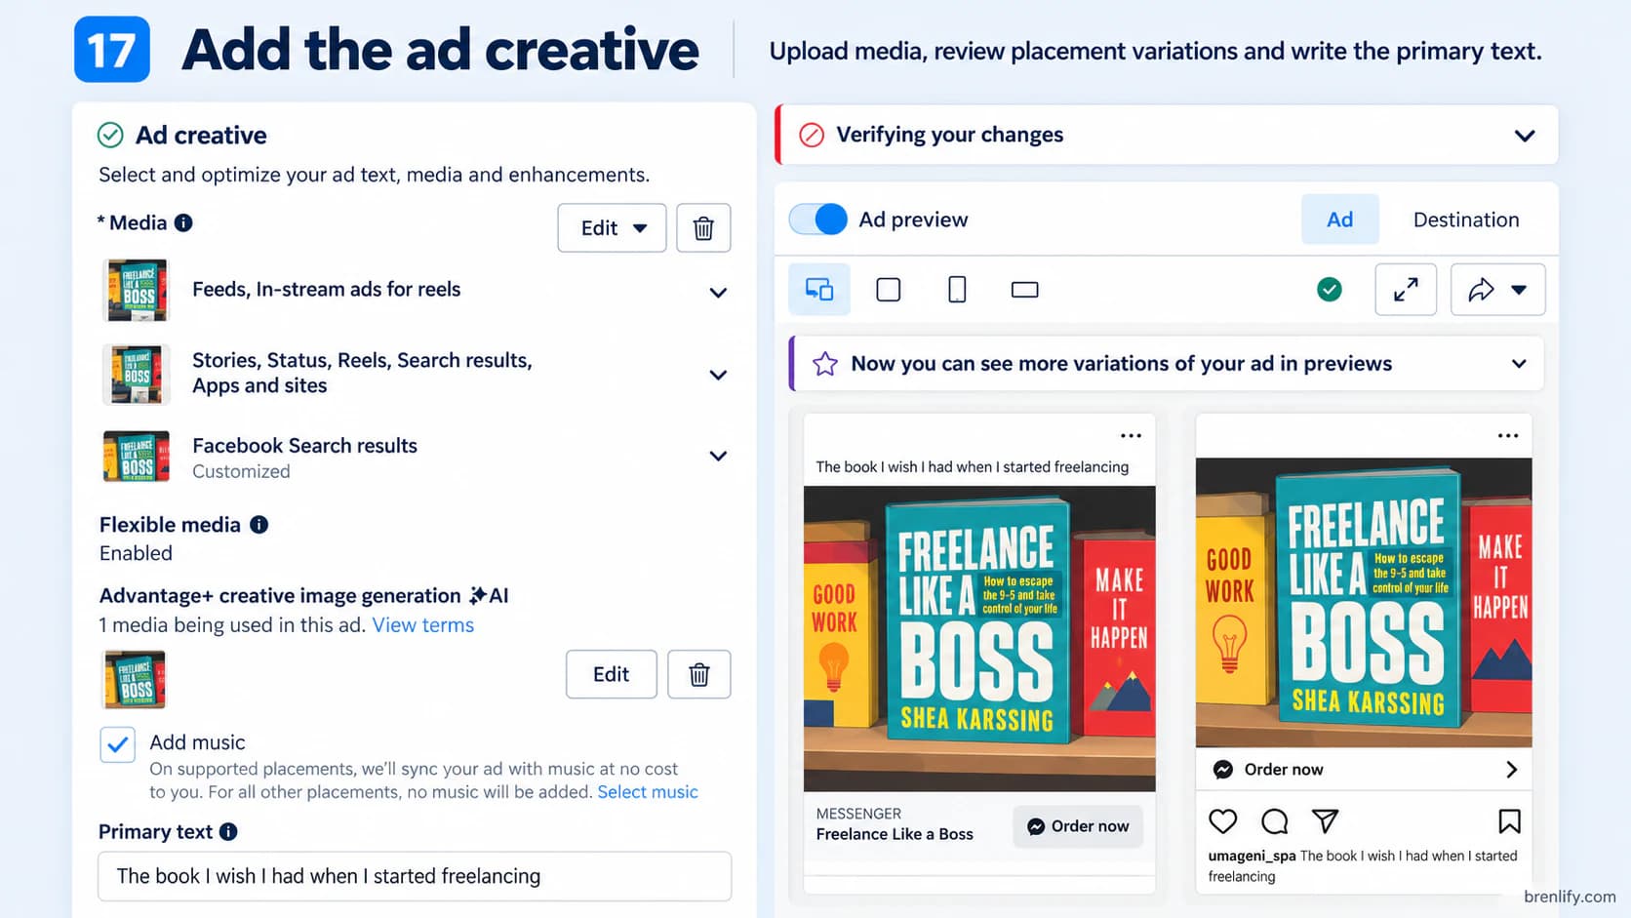Tap the heart like icon on Instagram preview
The width and height of the screenshot is (1631, 918).
click(x=1223, y=821)
